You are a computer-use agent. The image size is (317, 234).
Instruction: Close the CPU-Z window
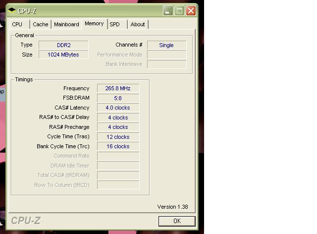point(191,11)
